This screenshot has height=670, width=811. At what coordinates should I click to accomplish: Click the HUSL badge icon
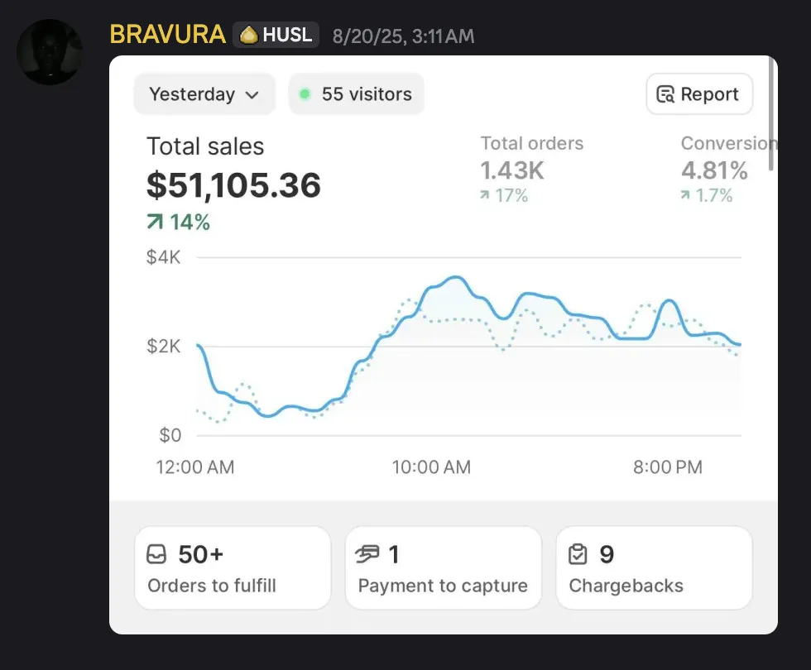249,35
